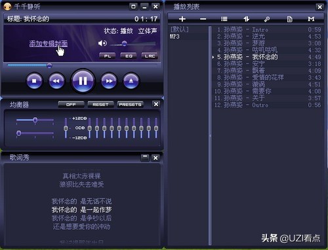Minimize the 千千静听 main window

pyautogui.click(x=144, y=7)
